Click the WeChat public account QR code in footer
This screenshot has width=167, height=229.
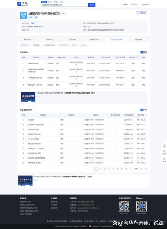[124, 206]
